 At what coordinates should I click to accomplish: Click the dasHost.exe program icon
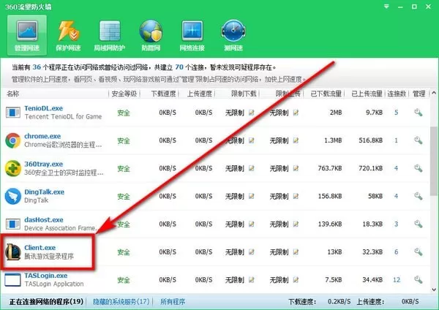(x=13, y=224)
